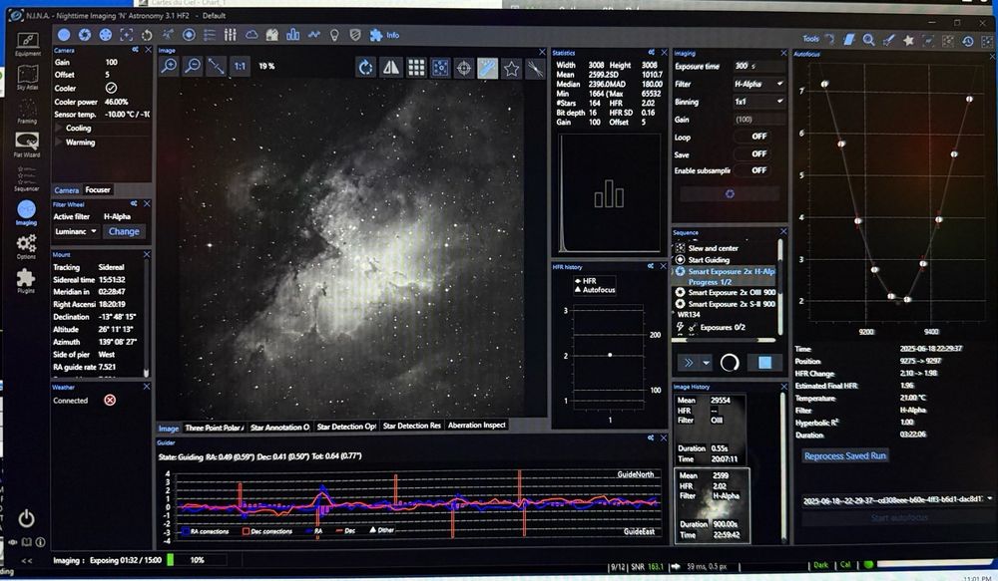Flip the image horizontally
998x581 pixels.
pos(391,68)
